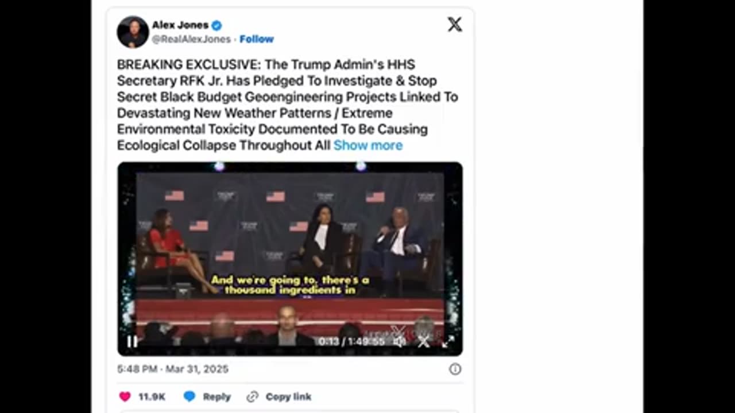The height and width of the screenshot is (413, 735).
Task: Click the video frame showing the panel discussion
Action: pos(290,247)
